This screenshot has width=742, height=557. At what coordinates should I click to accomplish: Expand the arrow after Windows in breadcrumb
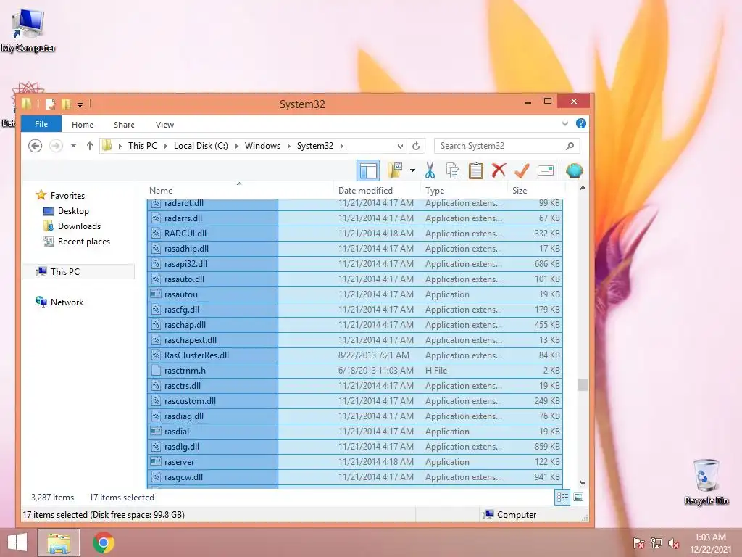(288, 146)
